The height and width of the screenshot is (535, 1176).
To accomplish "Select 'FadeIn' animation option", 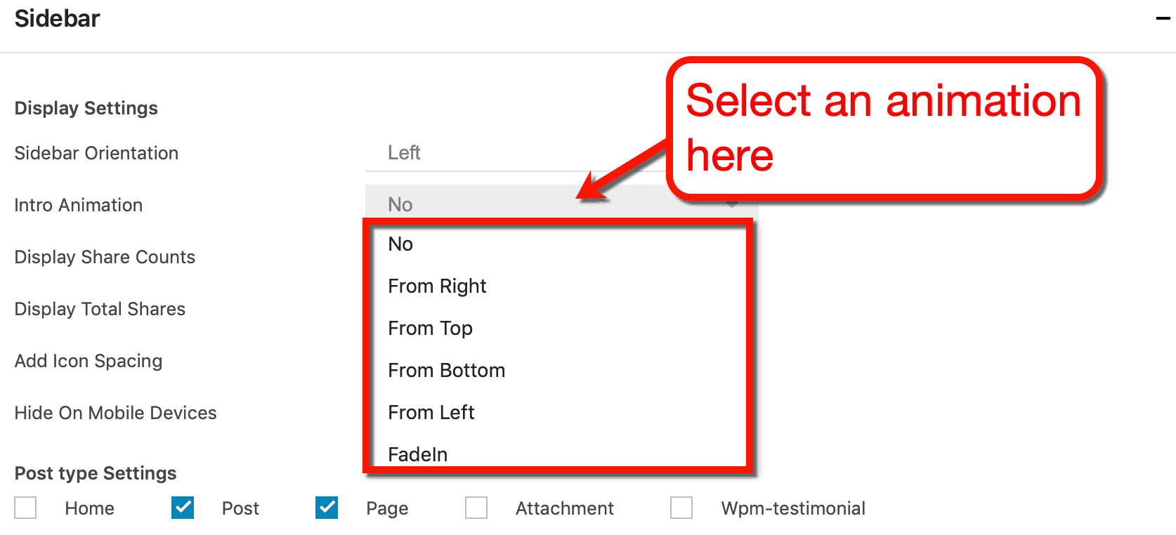I will point(417,454).
